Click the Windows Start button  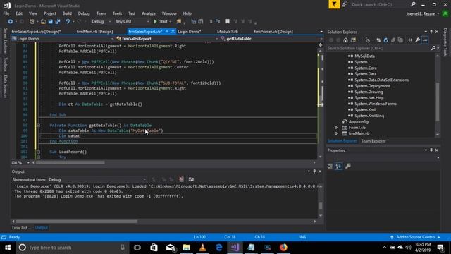8,248
